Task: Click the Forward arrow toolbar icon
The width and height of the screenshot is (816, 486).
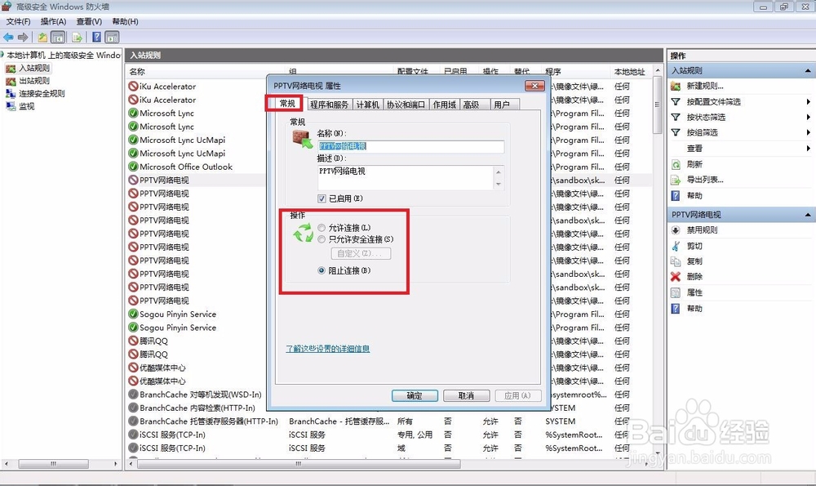Action: click(23, 37)
